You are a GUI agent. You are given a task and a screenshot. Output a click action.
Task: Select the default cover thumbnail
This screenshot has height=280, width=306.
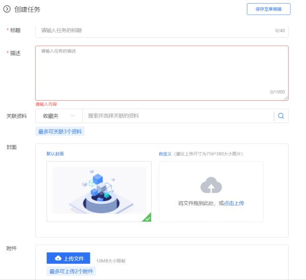pyautogui.click(x=99, y=192)
